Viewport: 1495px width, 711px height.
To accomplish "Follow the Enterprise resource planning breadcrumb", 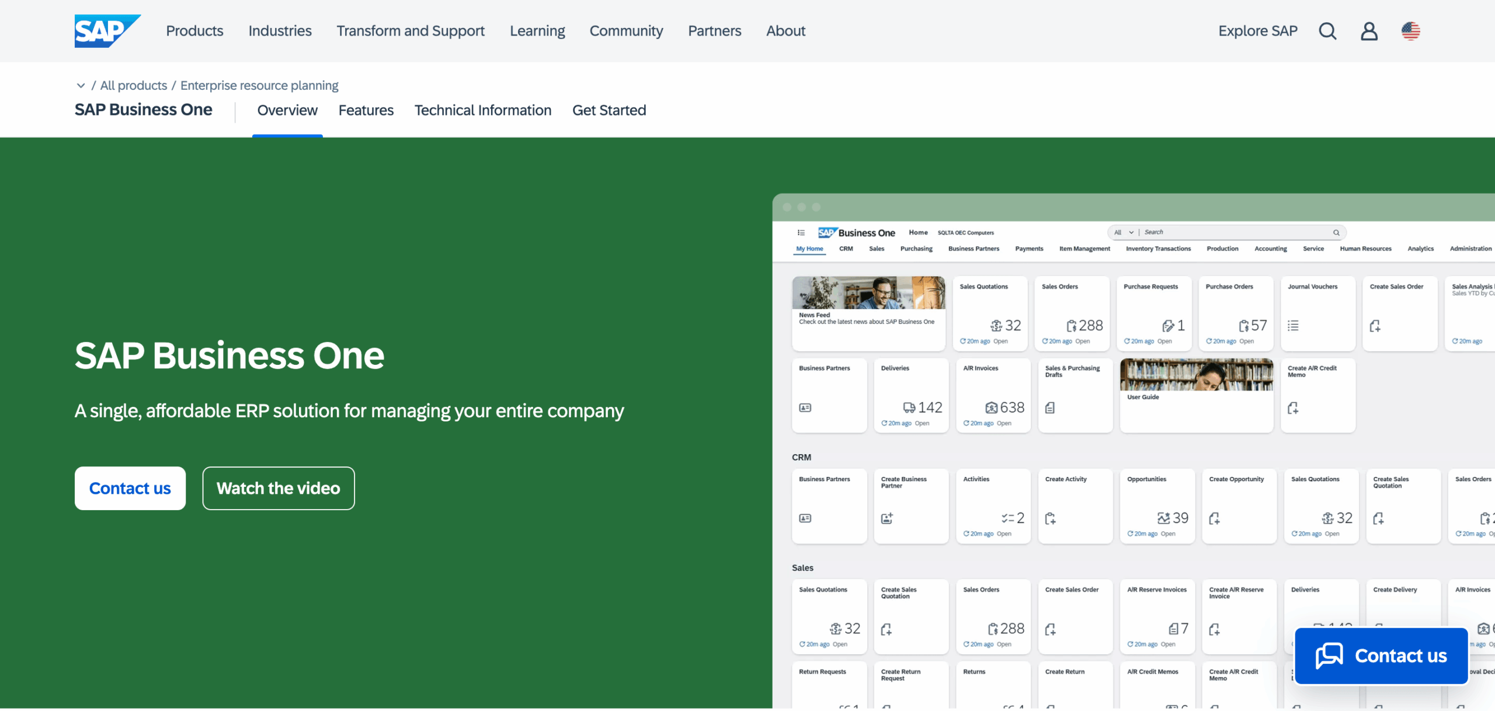I will click(x=259, y=86).
